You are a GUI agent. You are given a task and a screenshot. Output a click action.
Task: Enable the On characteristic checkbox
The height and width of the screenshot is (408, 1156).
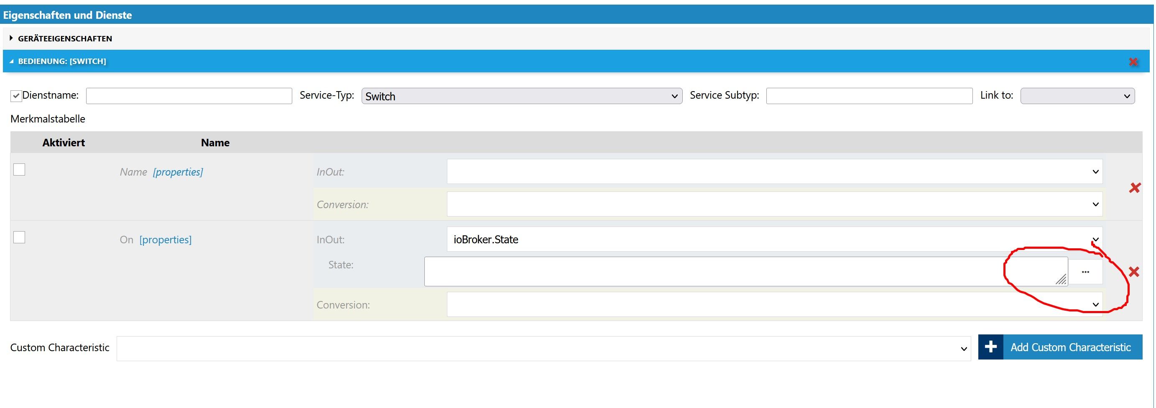click(19, 237)
